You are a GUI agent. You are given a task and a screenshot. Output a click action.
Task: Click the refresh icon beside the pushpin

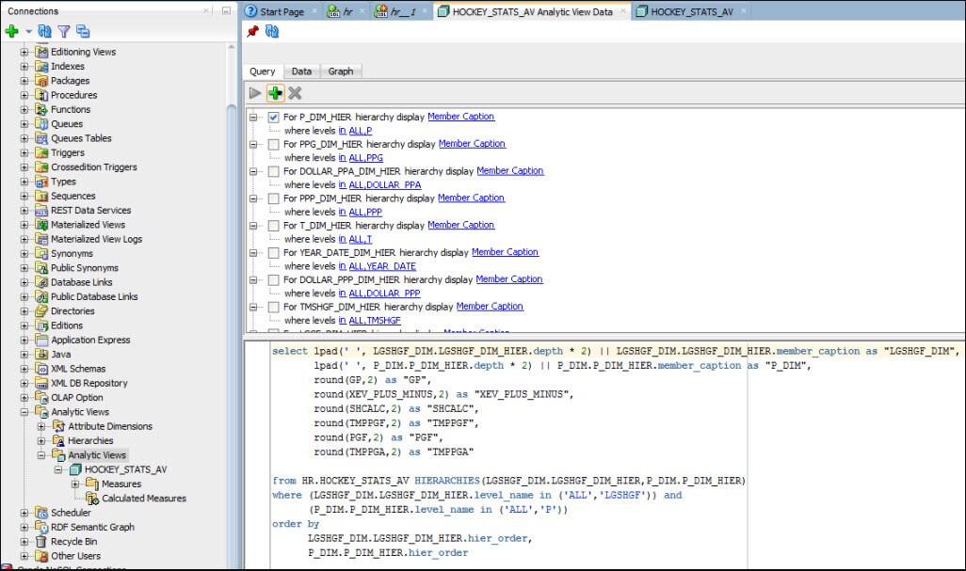[x=272, y=32]
